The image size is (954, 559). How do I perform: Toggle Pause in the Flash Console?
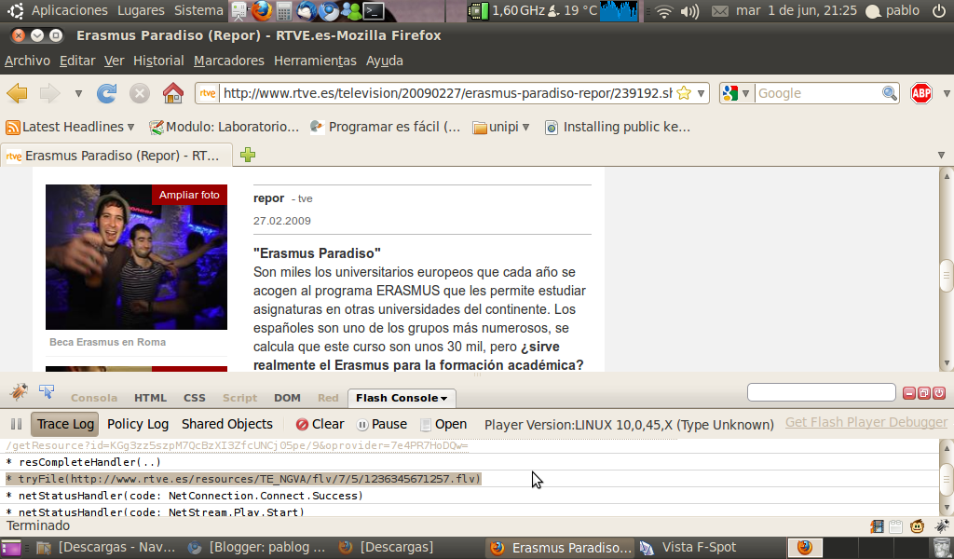[x=382, y=424]
